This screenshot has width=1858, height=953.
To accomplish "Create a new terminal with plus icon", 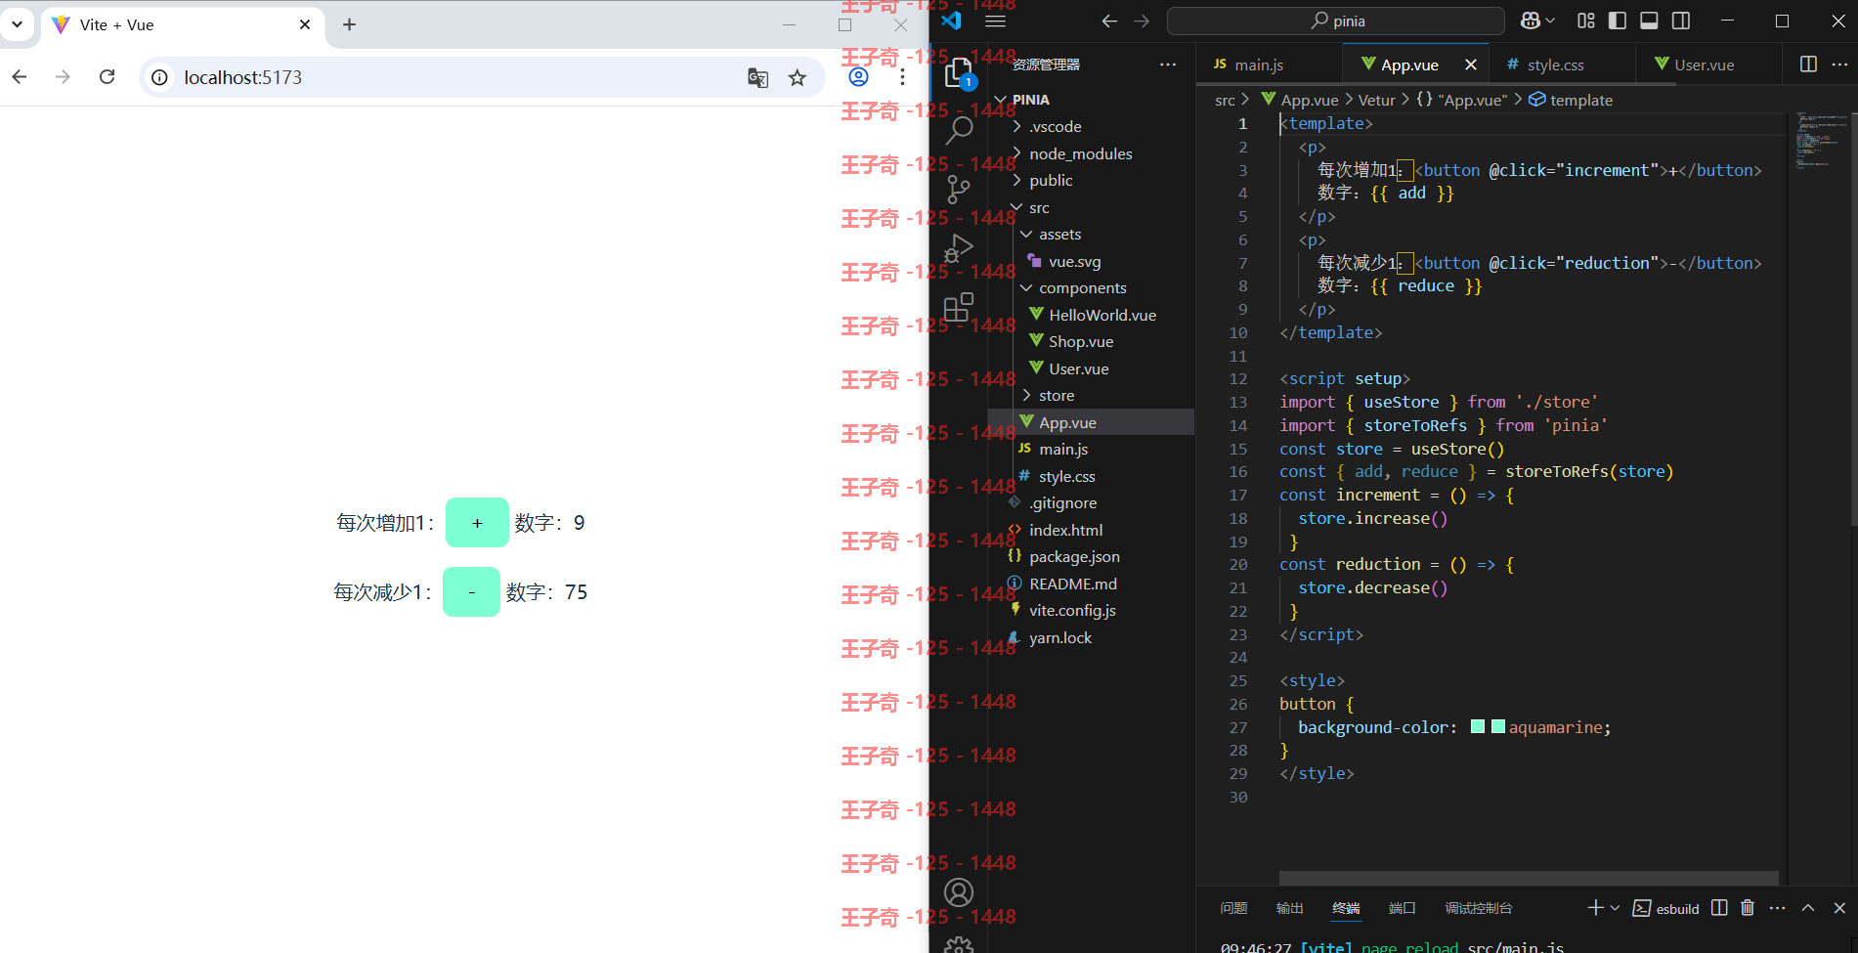I will click(x=1595, y=908).
